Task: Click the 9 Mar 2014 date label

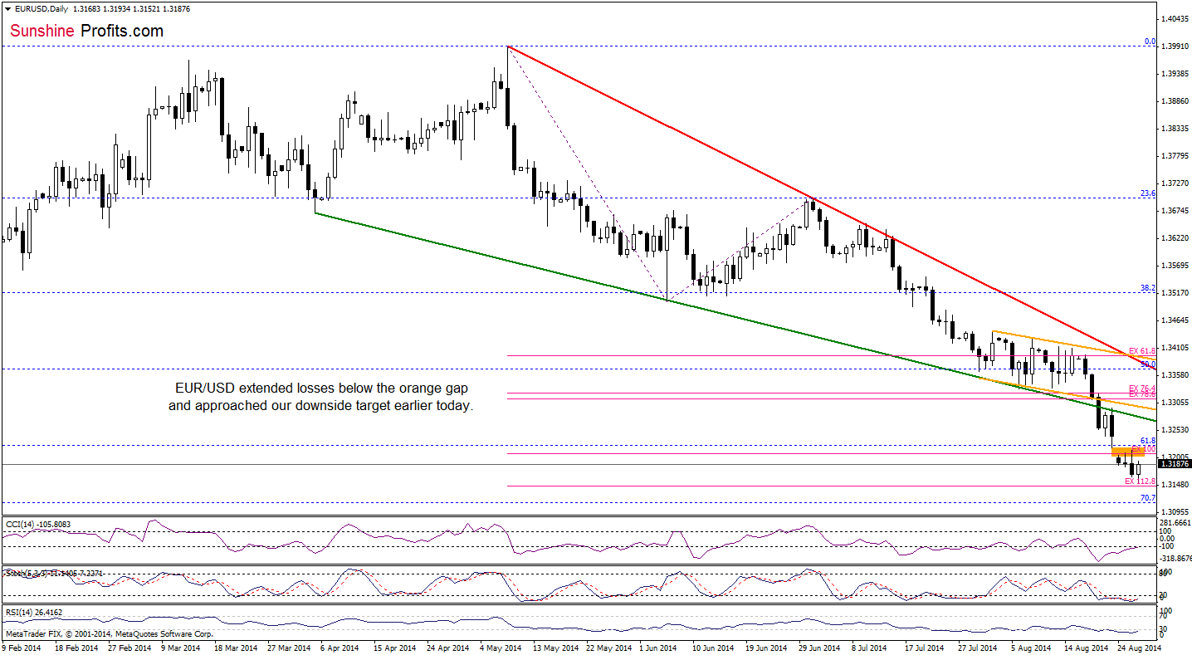Action: point(183,647)
